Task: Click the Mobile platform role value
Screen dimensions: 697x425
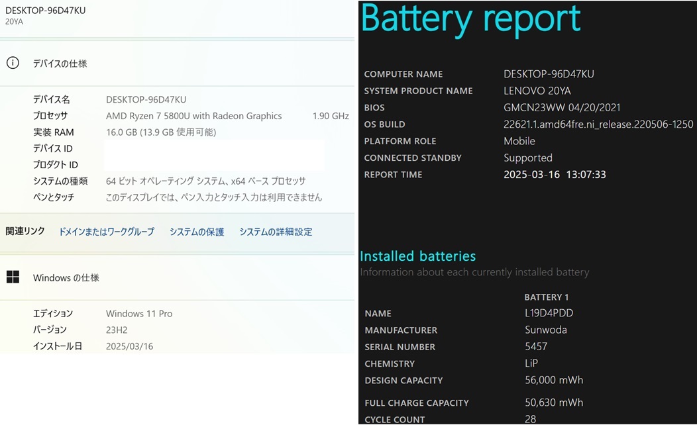Action: click(519, 141)
